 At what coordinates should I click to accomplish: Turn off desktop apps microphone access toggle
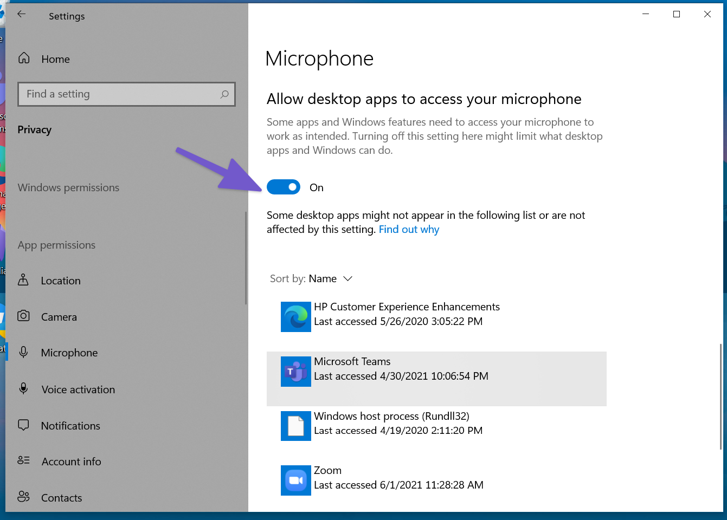pyautogui.click(x=284, y=187)
